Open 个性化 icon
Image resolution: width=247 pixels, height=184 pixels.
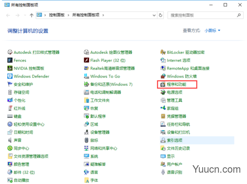10,100
